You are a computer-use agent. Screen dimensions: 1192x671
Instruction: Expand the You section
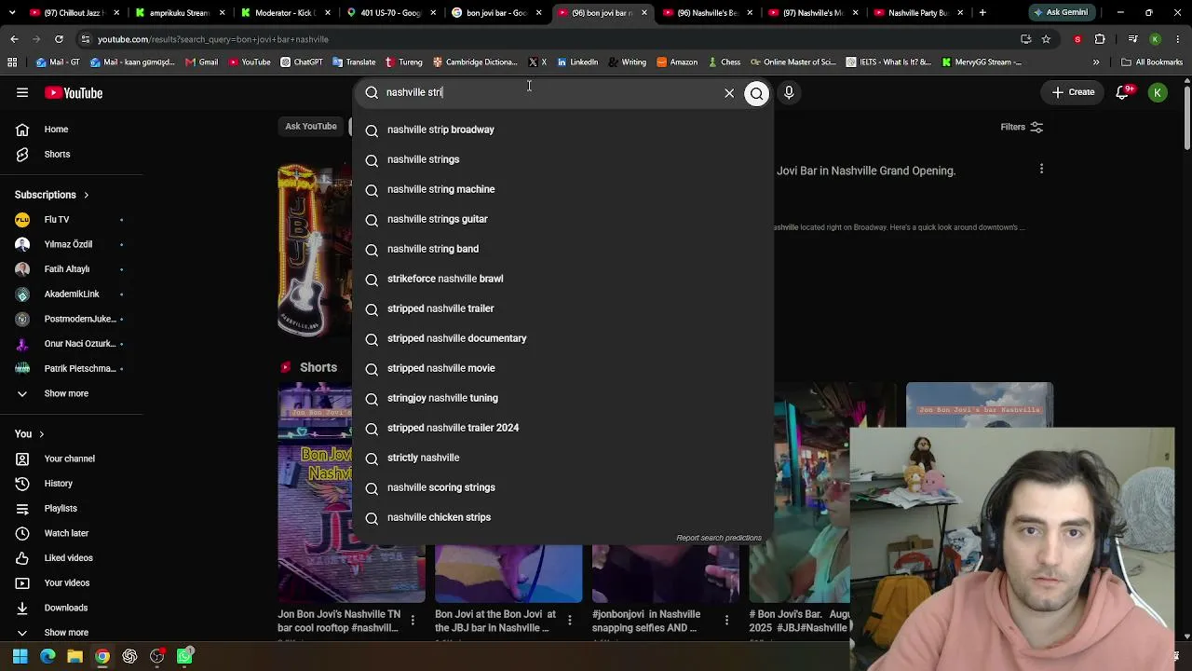point(29,433)
